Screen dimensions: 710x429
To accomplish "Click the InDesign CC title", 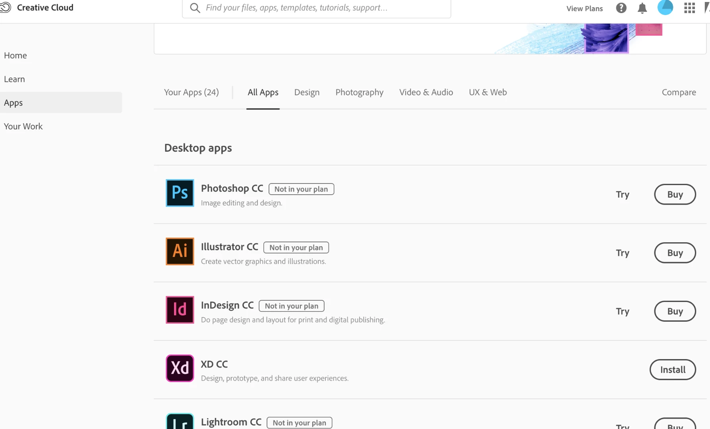I will pos(227,305).
